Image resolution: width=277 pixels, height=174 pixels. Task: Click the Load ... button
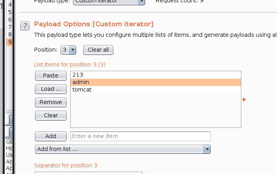(51, 89)
